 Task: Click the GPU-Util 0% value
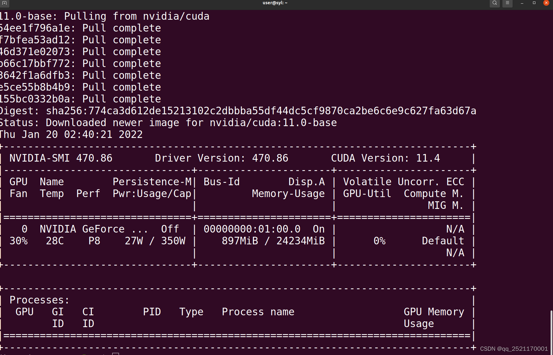click(x=380, y=240)
